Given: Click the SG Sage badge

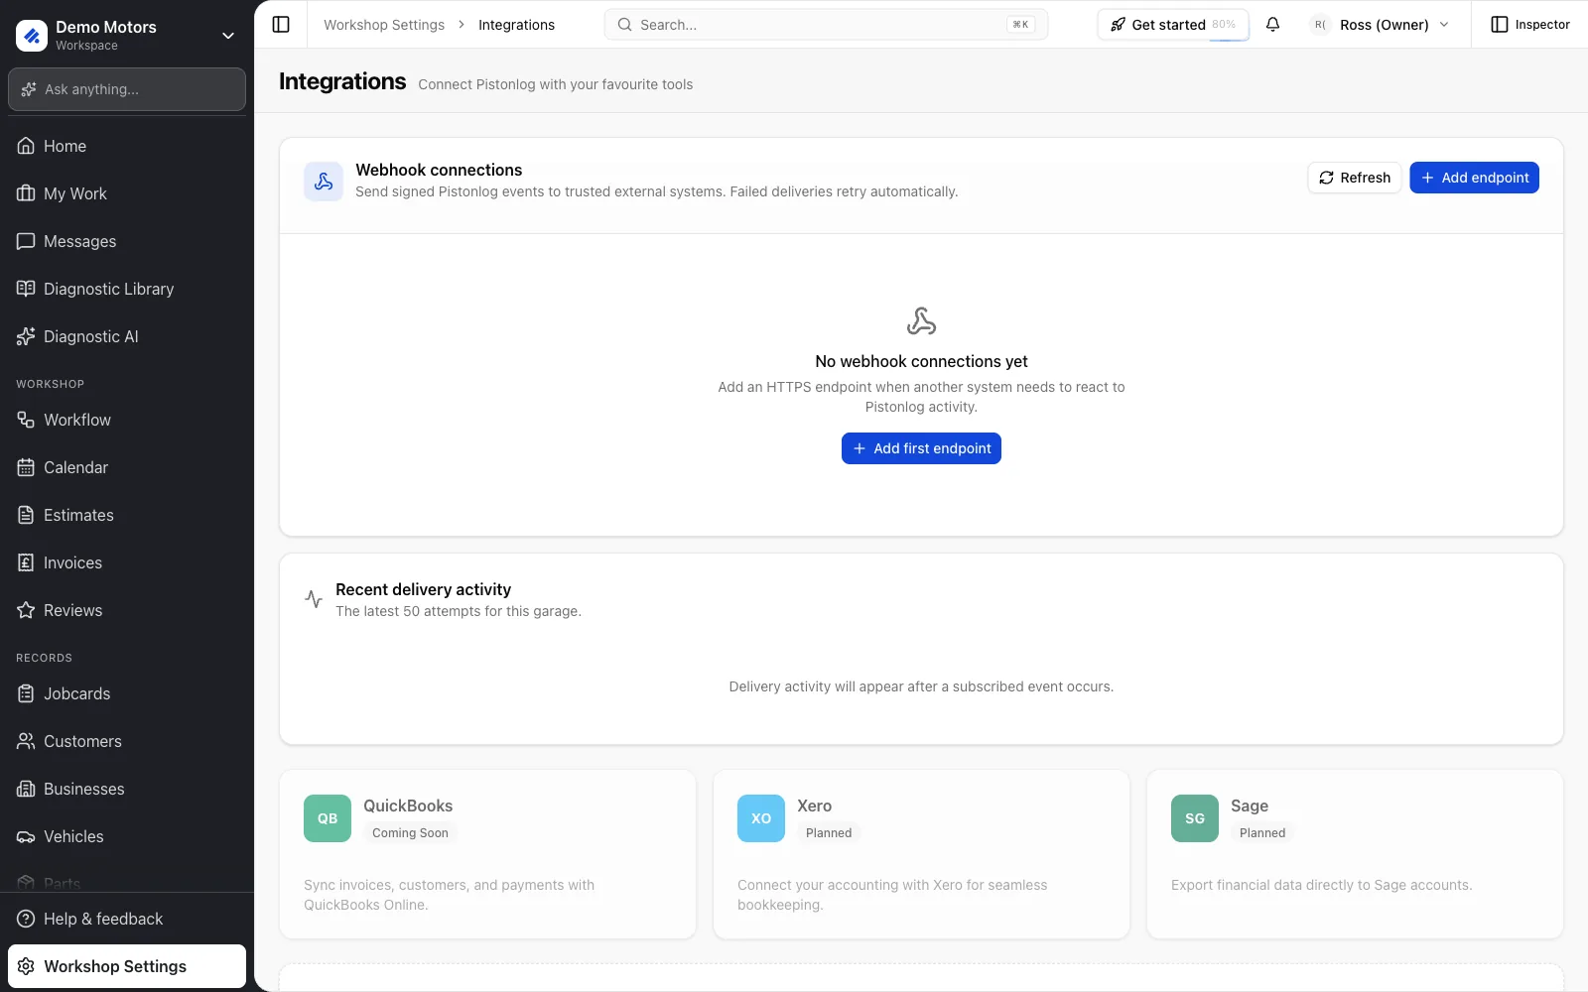Looking at the screenshot, I should [1195, 818].
